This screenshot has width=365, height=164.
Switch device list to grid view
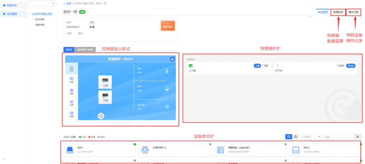(289, 136)
